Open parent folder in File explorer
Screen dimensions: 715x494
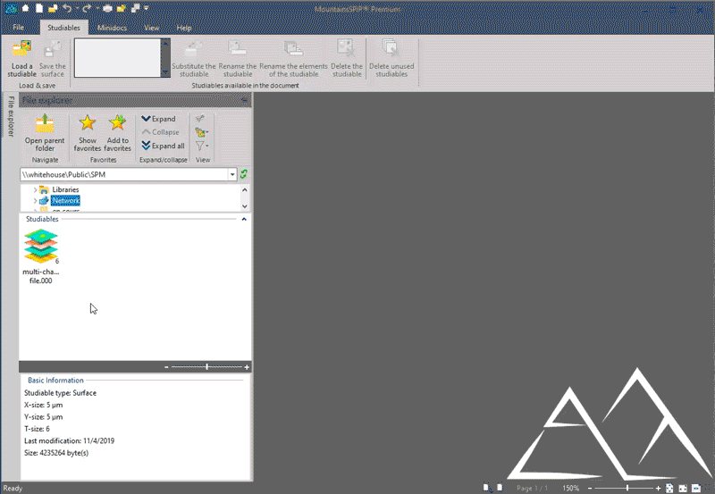[x=45, y=132]
